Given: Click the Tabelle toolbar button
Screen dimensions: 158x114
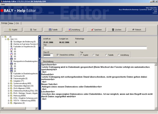Looking at the screenshot, I should (x=53, y=30).
